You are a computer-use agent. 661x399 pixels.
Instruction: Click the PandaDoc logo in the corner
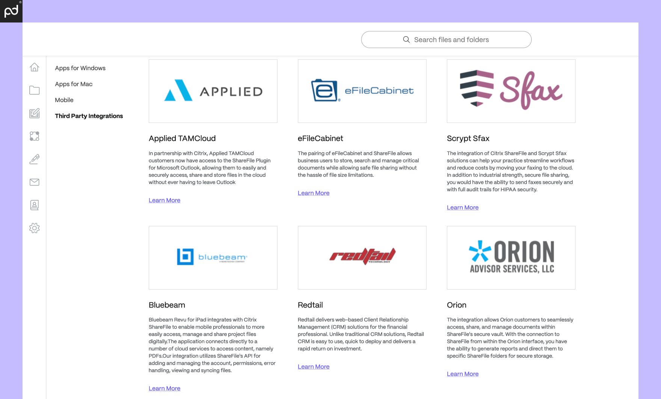pyautogui.click(x=11, y=11)
